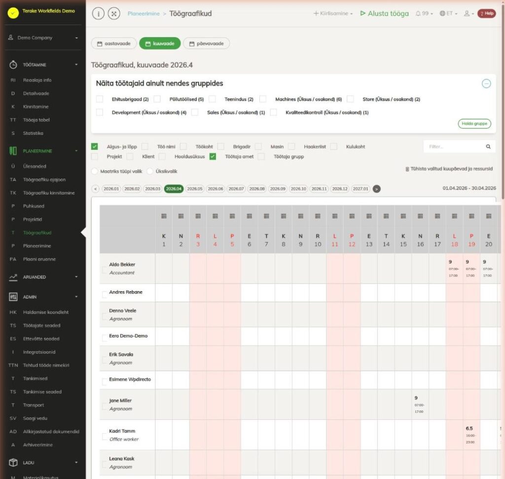
Task: Select month 2026.05 in month selector
Action: click(194, 189)
